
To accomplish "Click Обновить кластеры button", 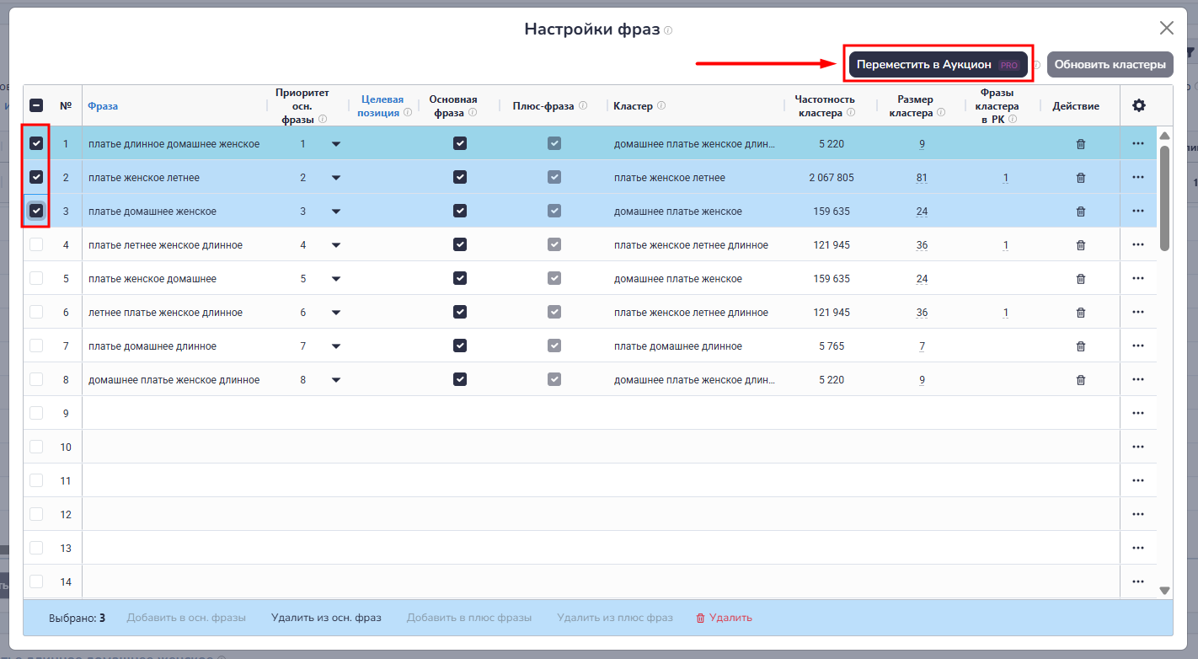I will [1110, 65].
